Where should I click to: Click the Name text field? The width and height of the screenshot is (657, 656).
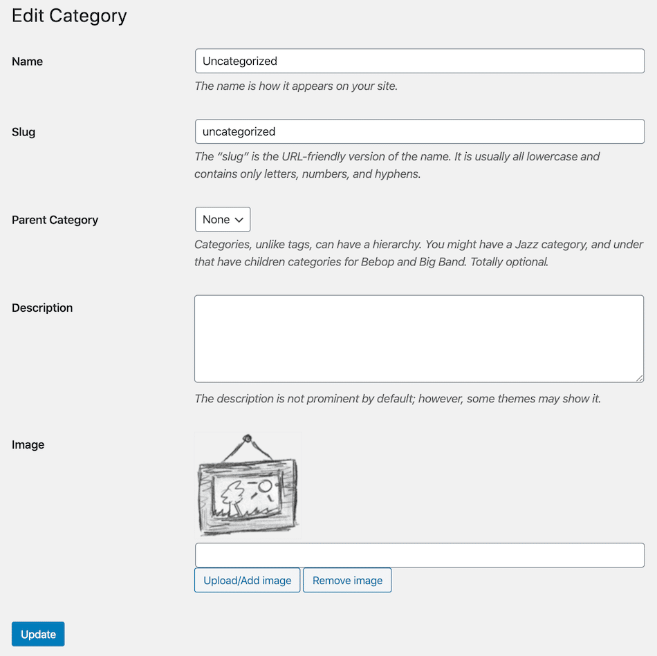pyautogui.click(x=419, y=61)
